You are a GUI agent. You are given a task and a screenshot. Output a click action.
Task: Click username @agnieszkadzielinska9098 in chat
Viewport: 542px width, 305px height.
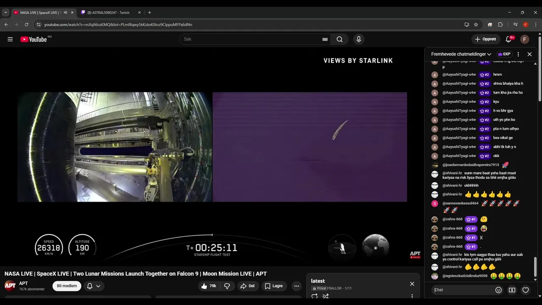tap(465, 276)
